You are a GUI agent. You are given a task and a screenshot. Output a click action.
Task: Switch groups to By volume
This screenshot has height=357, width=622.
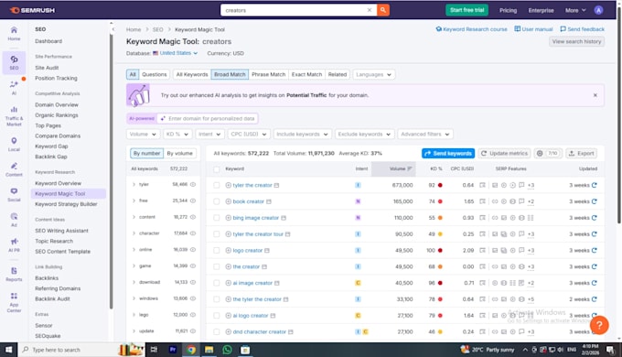click(x=179, y=153)
